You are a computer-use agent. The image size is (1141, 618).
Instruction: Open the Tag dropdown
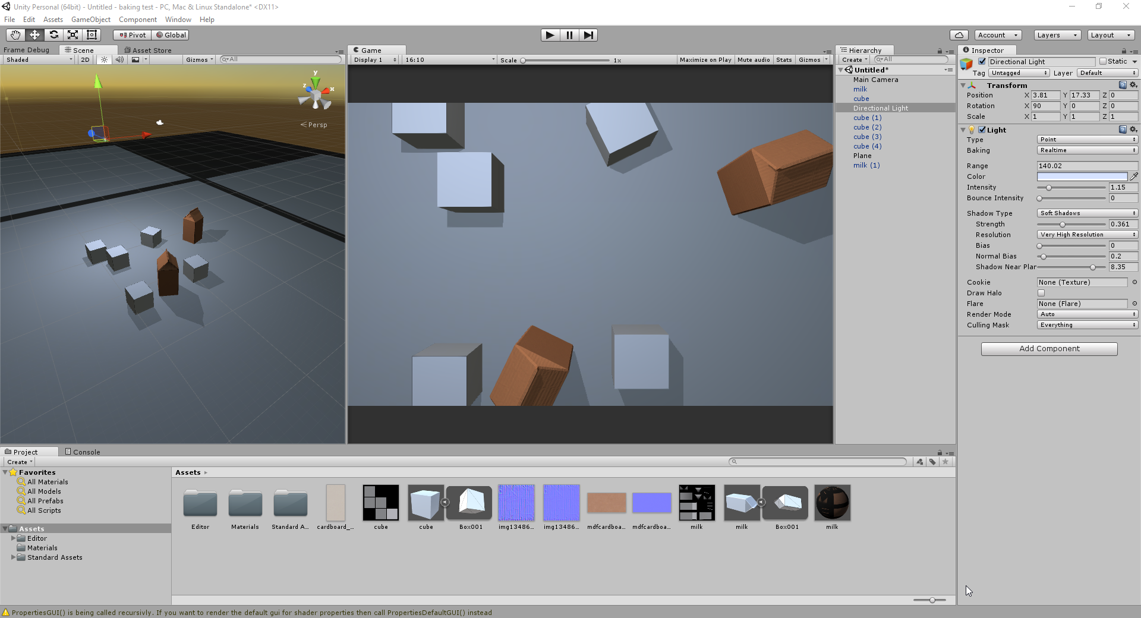(x=1019, y=73)
